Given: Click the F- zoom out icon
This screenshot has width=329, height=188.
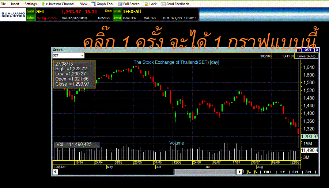Looking at the screenshot, I should [x=256, y=172].
